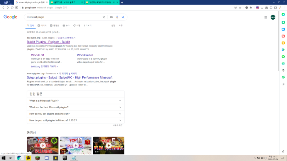Switch to the 동영상 search tab

pyautogui.click(x=54, y=25)
